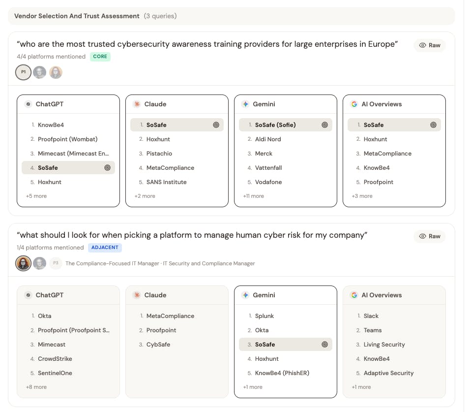The width and height of the screenshot is (469, 412).
Task: Expand "+11 more" in the Gemini card
Action: click(x=254, y=196)
